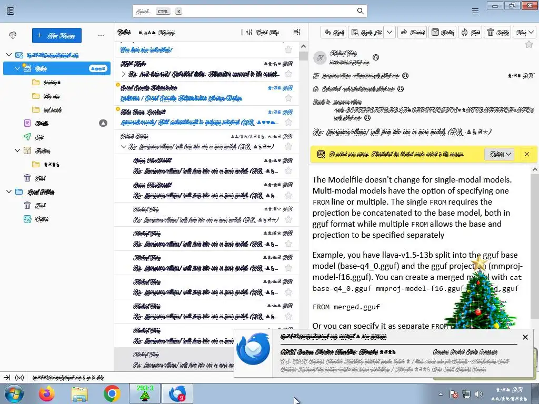Open Google Chrome from the taskbar

tap(112, 394)
